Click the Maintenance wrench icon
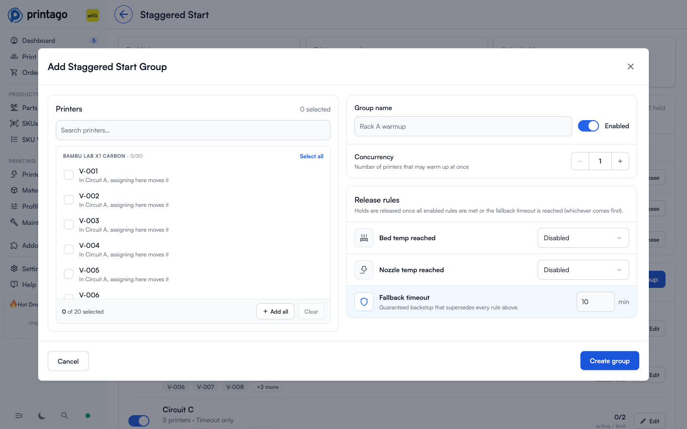The height and width of the screenshot is (429, 687). (x=14, y=223)
